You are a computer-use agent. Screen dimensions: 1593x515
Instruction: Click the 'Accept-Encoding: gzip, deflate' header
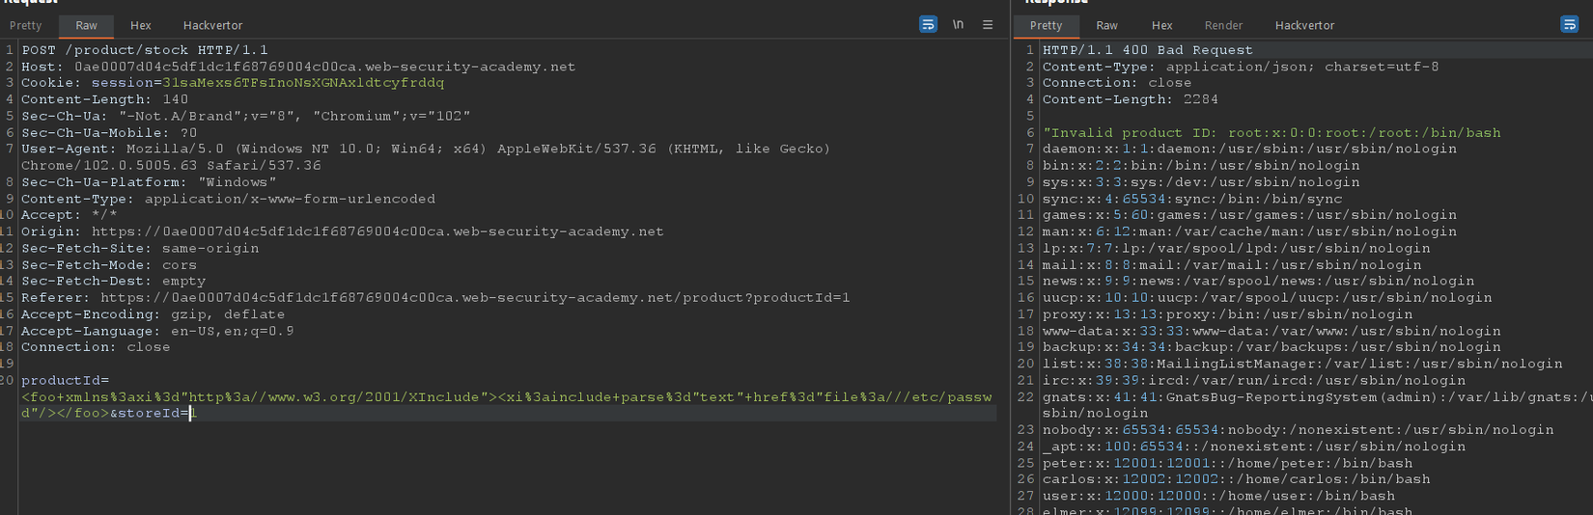154,314
